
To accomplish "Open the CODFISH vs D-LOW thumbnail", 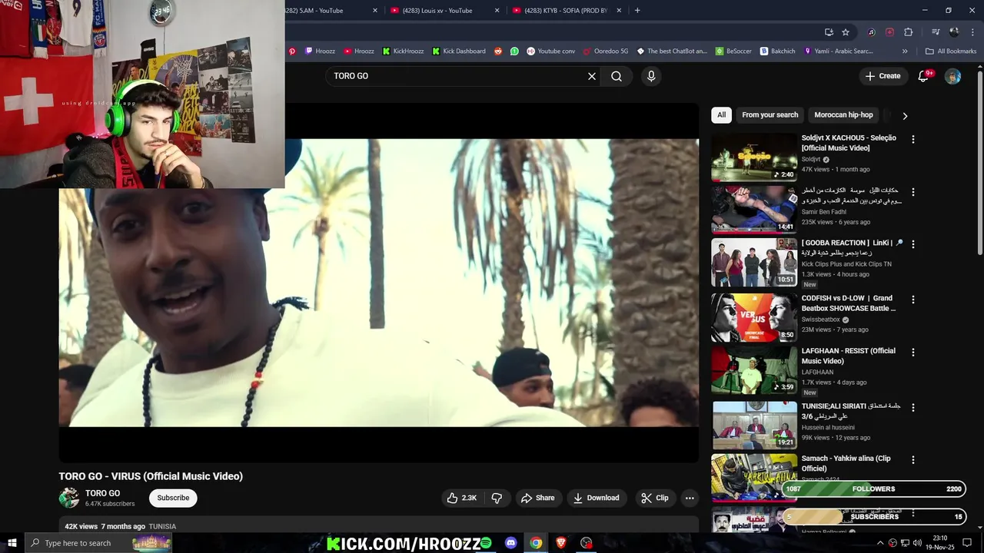I will [x=754, y=317].
